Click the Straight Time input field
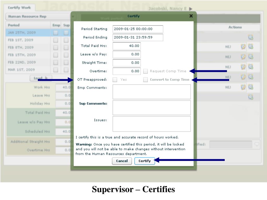Viewport: 267px width, 200px height. coord(127,63)
